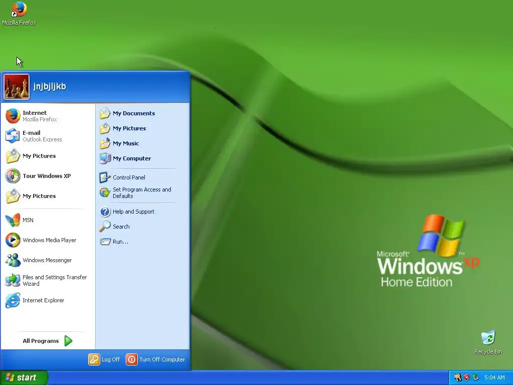This screenshot has width=513, height=385.
Task: Click the green Safely Remove Hardware tray icon
Action: (x=475, y=377)
